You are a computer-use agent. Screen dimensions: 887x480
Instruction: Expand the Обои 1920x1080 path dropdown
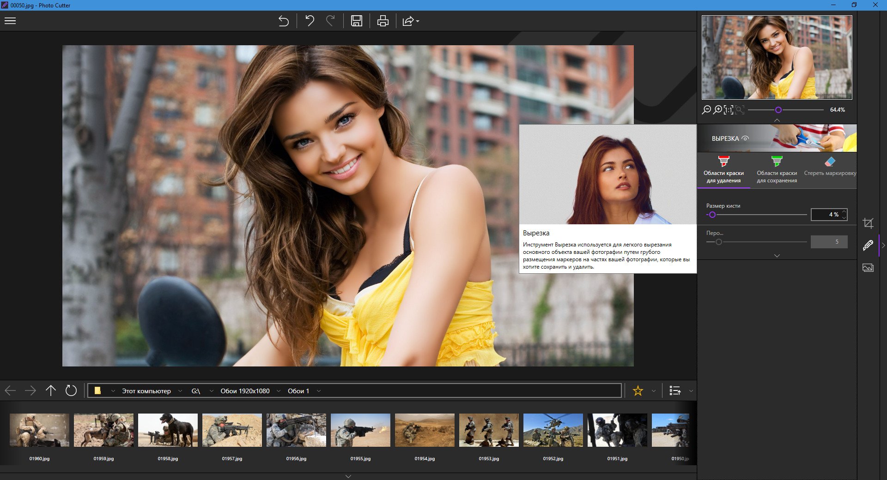pyautogui.click(x=279, y=391)
